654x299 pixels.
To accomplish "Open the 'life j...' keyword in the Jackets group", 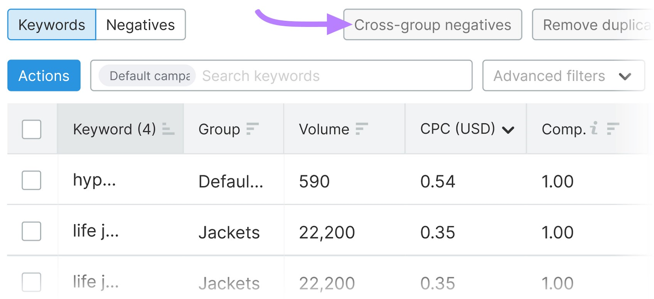I will (95, 231).
